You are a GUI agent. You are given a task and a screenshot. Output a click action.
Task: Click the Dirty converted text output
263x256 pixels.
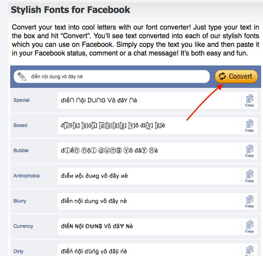pos(94,251)
